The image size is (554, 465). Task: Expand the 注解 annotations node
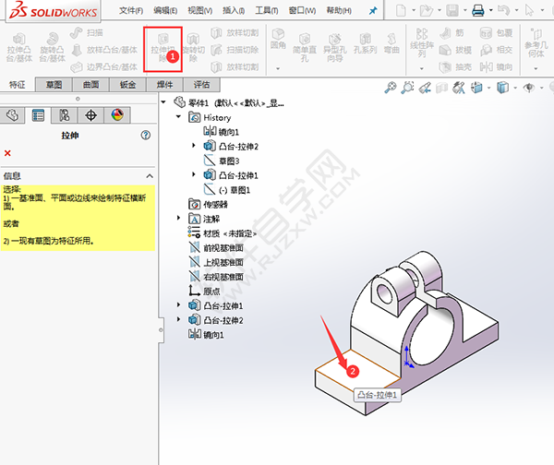point(178,219)
